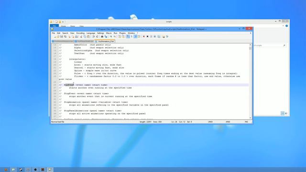Click the Playback macro icon
The width and height of the screenshot is (306, 172).
(151, 37)
